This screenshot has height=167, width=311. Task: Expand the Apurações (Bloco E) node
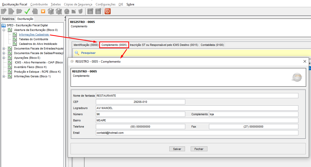click(4, 58)
